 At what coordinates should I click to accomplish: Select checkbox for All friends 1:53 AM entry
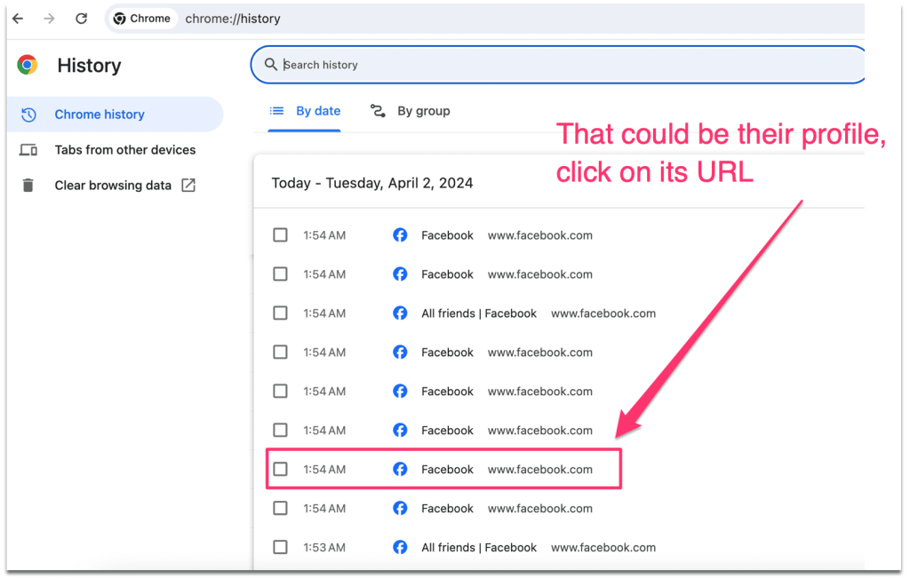[280, 547]
